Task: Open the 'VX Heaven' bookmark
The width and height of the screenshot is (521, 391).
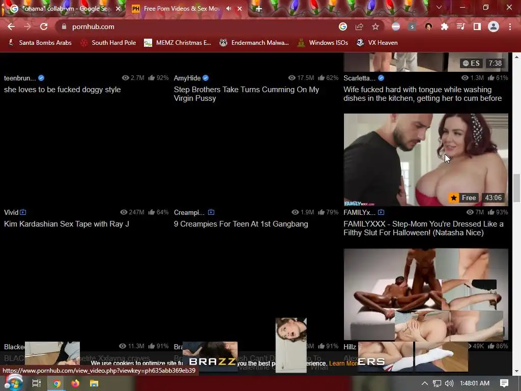Action: coord(377,43)
